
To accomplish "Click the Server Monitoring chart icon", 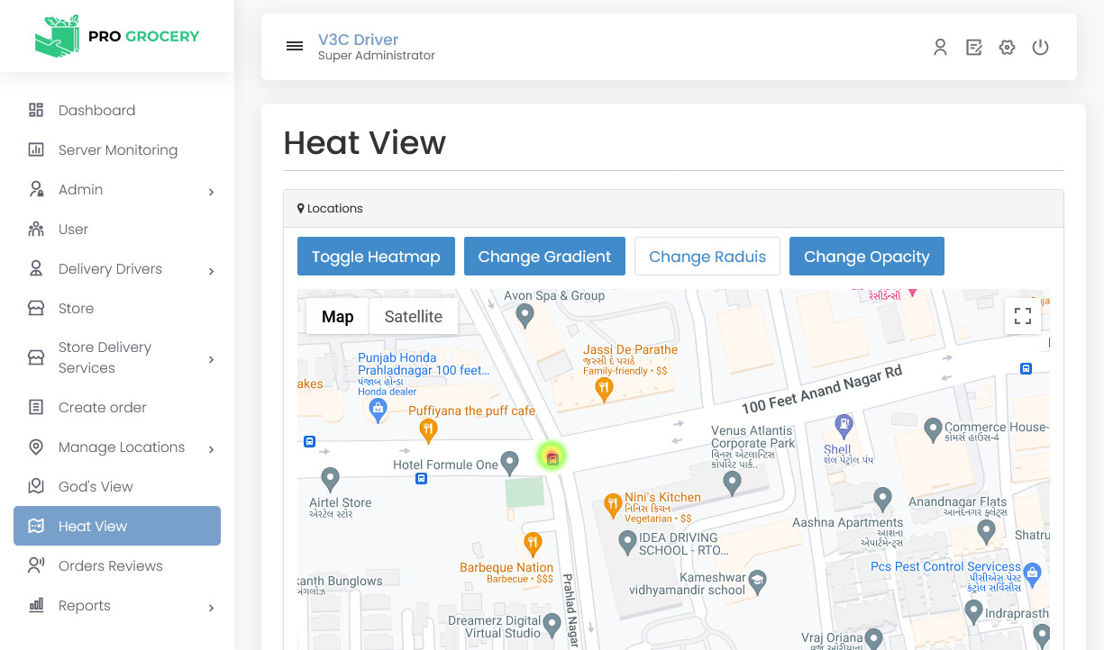I will point(36,149).
